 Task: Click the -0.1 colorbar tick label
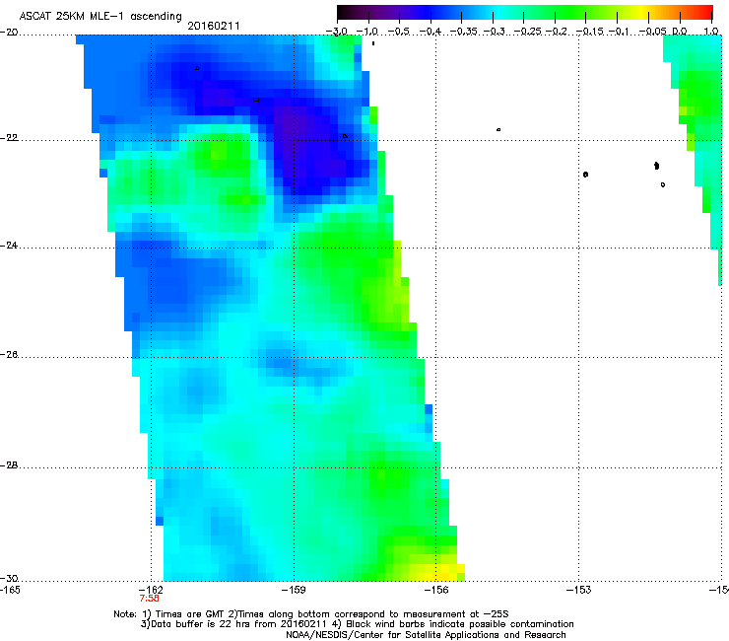(619, 32)
